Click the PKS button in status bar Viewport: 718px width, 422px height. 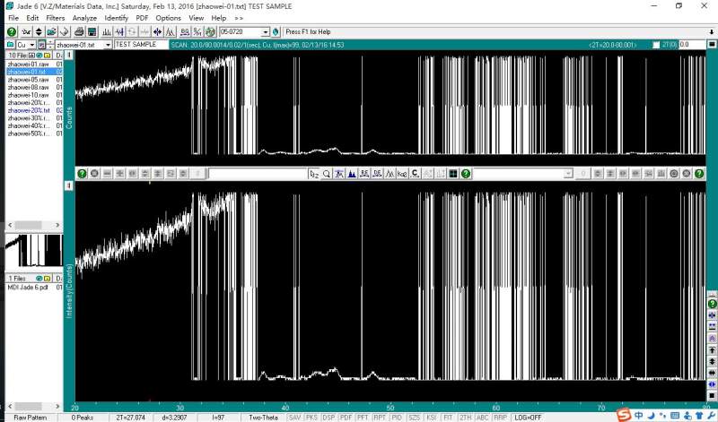coord(311,418)
